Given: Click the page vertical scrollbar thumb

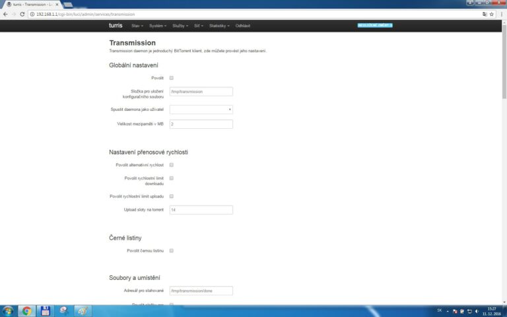Looking at the screenshot, I should tap(504, 61).
